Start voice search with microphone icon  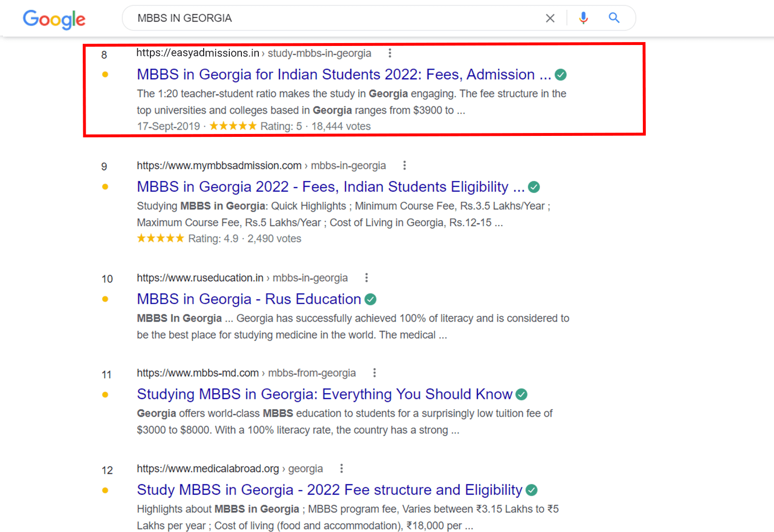point(583,18)
